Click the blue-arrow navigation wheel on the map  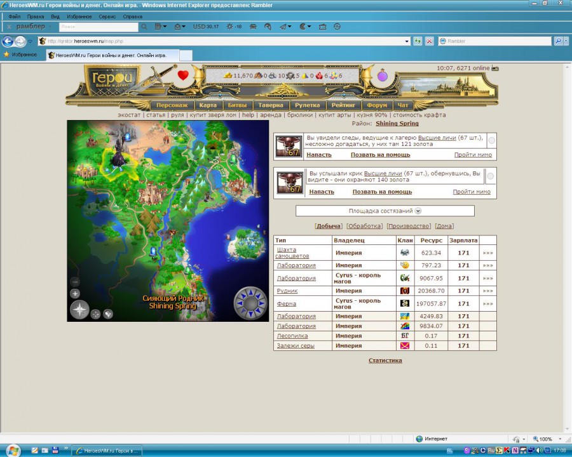250,303
